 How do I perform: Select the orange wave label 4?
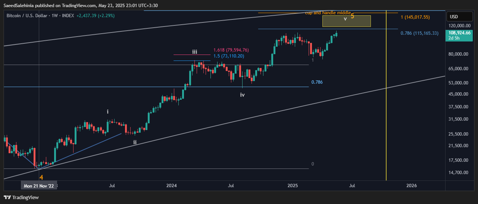pos(41,177)
